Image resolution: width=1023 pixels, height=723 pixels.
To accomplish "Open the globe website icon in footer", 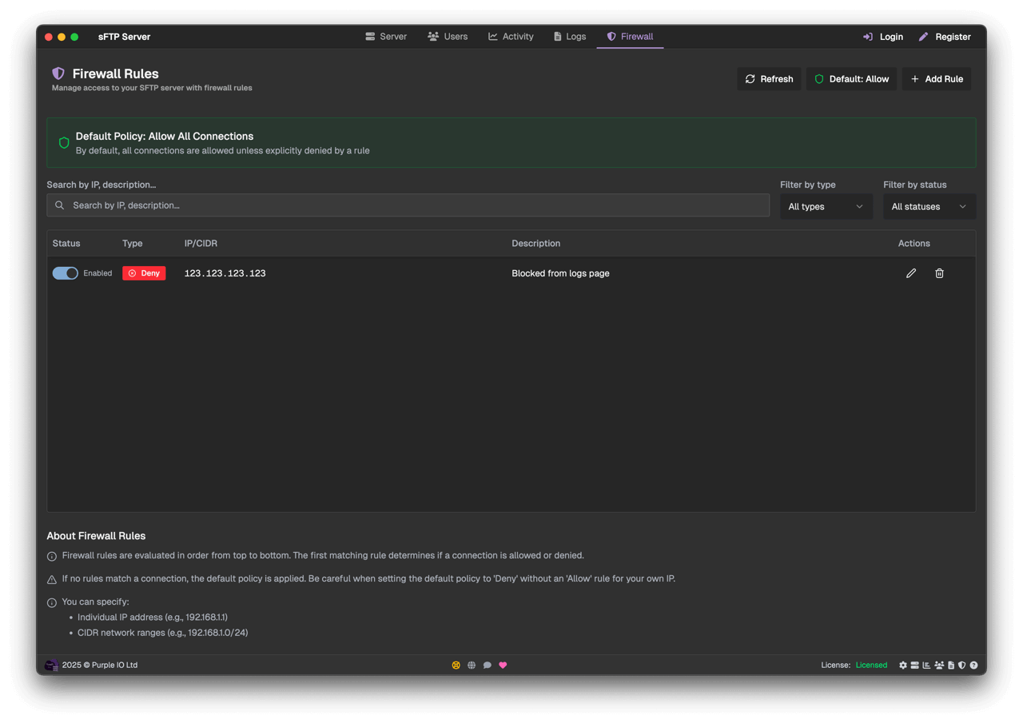I will [x=472, y=665].
